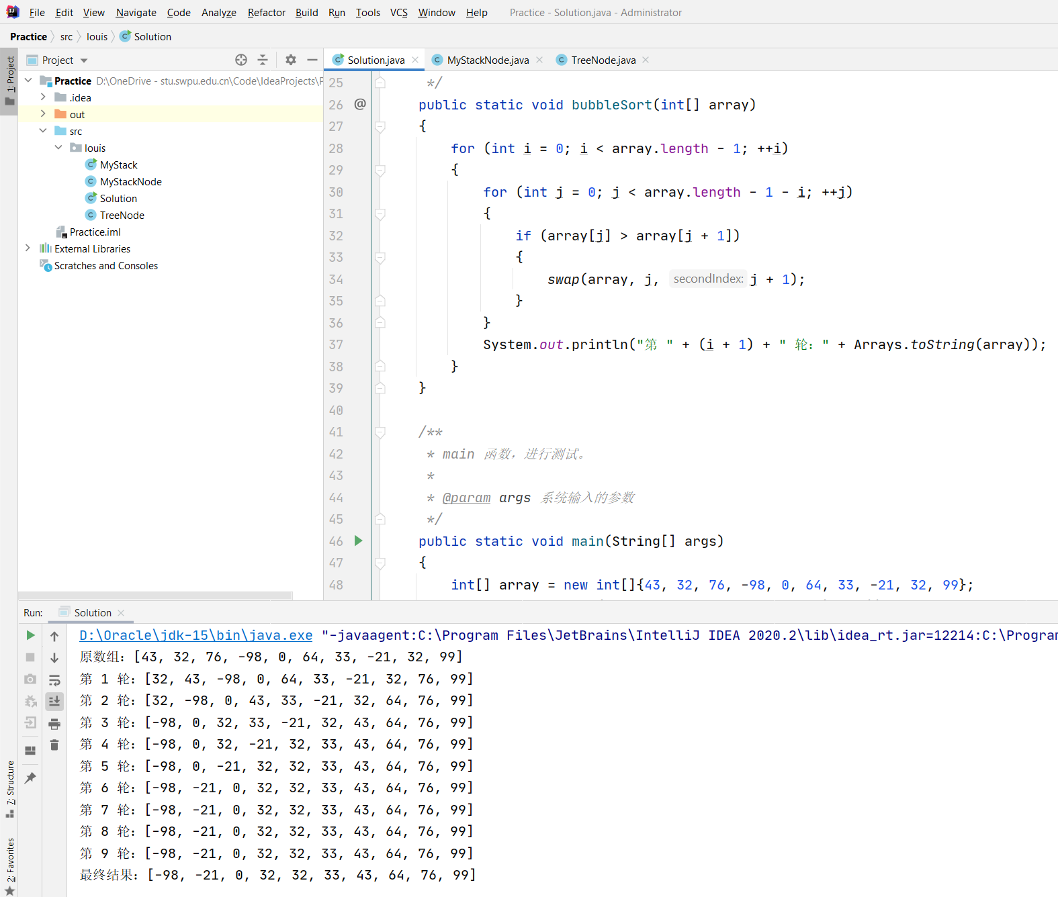This screenshot has height=897, width=1058.
Task: Toggle scroll to end in Run console
Action: [x=54, y=702]
